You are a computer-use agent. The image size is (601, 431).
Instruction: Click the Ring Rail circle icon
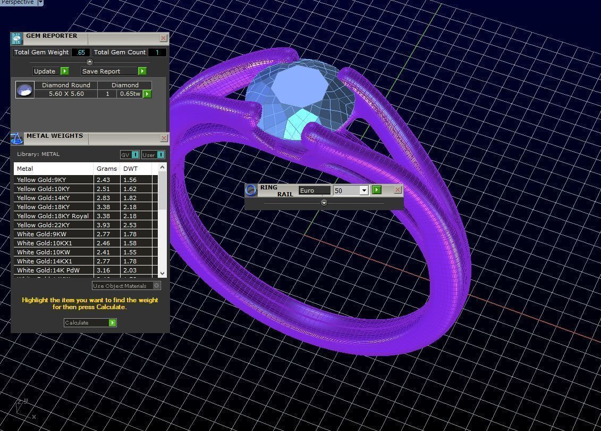pyautogui.click(x=251, y=190)
